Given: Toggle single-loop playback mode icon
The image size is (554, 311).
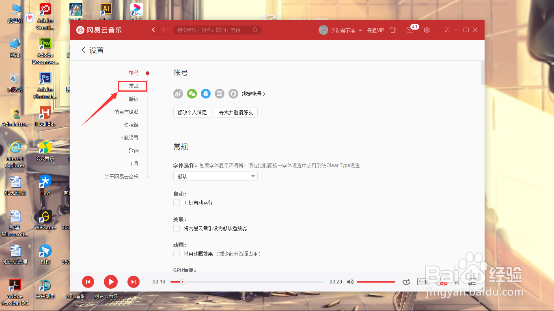Looking at the screenshot, I should [x=406, y=282].
